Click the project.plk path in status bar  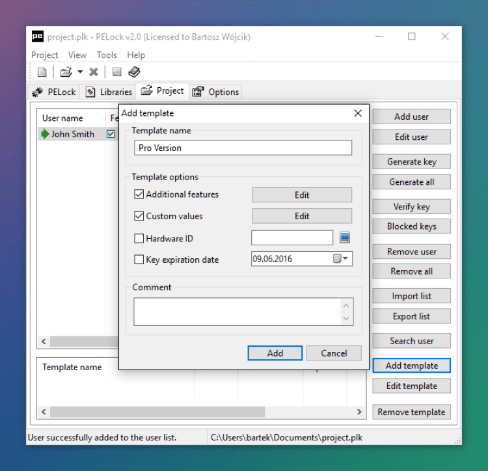pyautogui.click(x=286, y=437)
